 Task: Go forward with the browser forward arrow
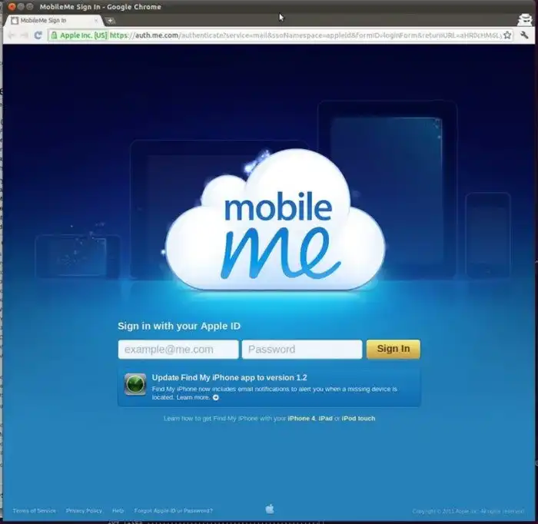25,35
